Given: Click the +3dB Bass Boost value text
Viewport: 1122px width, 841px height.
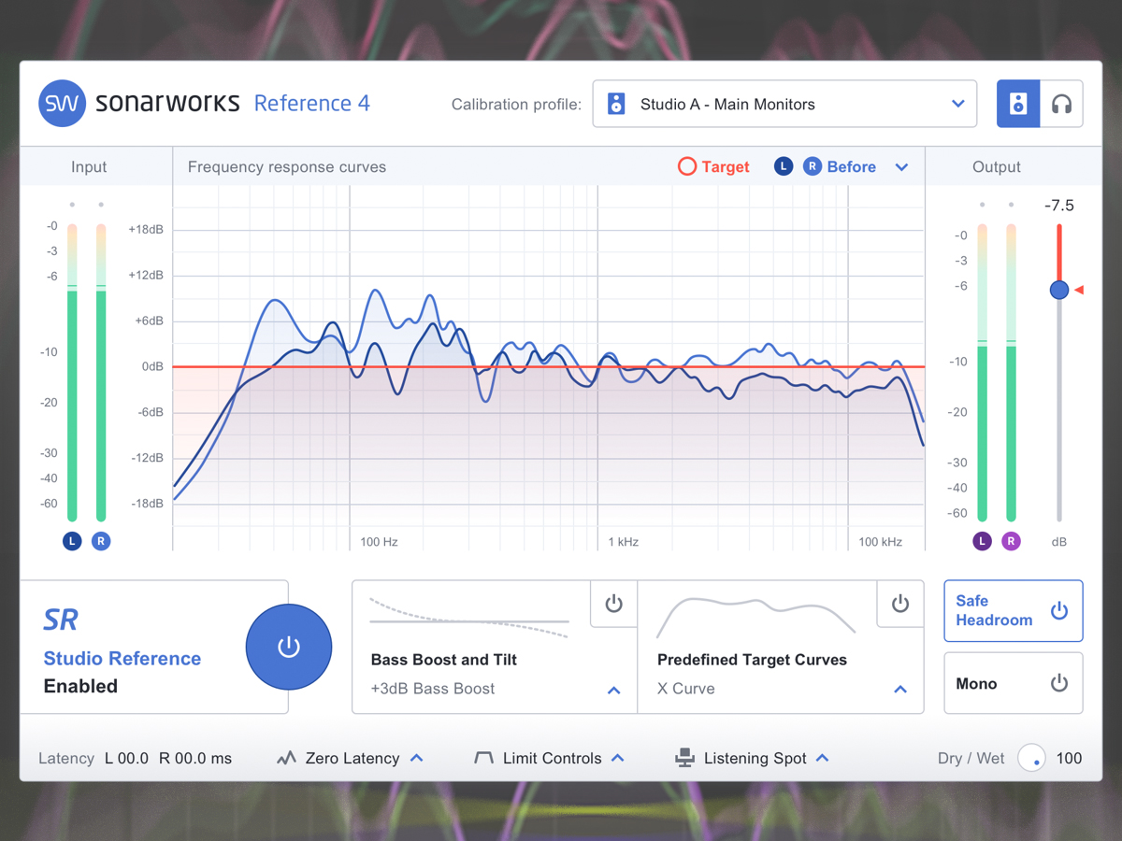Looking at the screenshot, I should [x=433, y=689].
